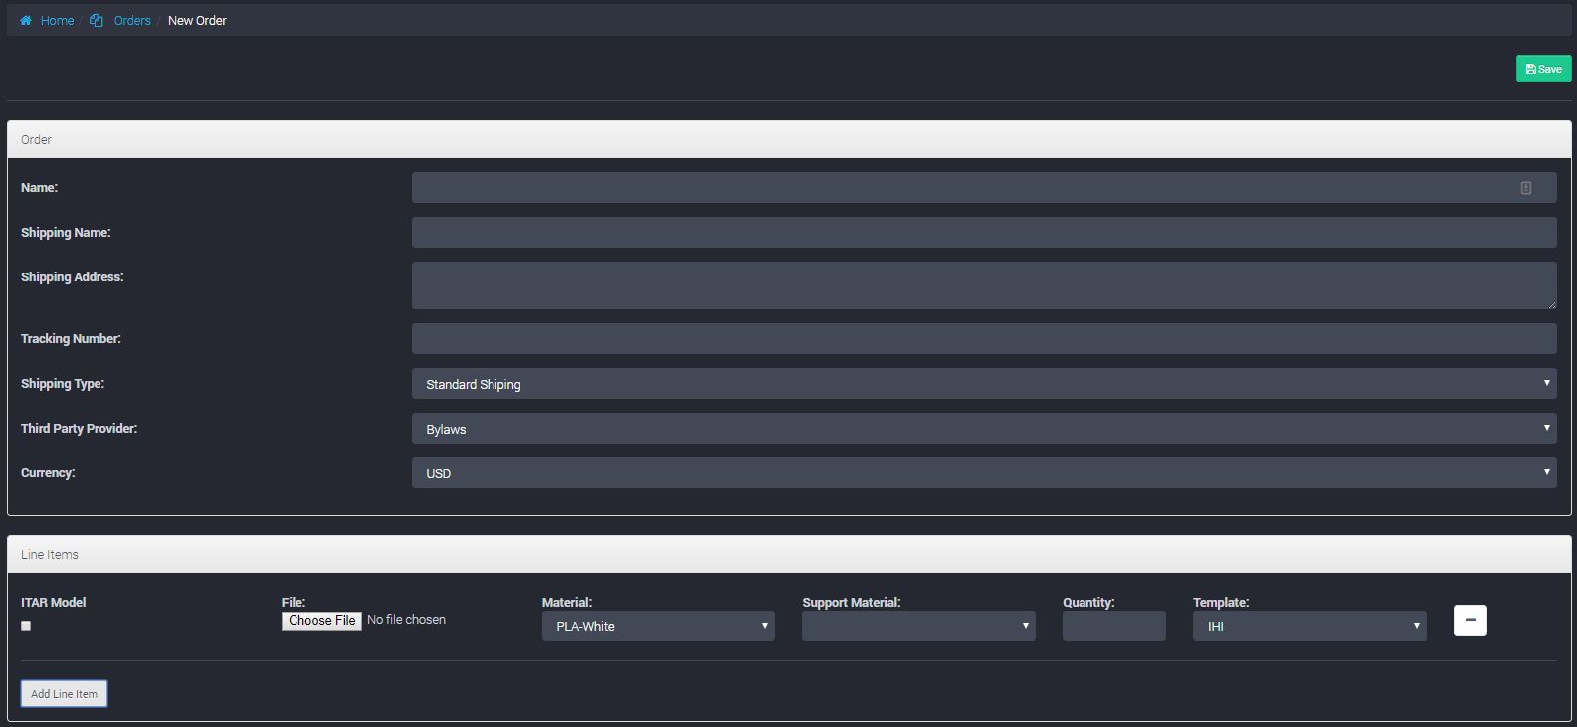1577x727 pixels.
Task: Click the Choose File button
Action: tap(321, 621)
